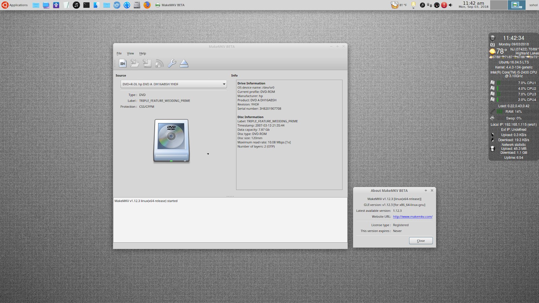Click the purple fleur-de-lis icon in panel

[x=56, y=5]
